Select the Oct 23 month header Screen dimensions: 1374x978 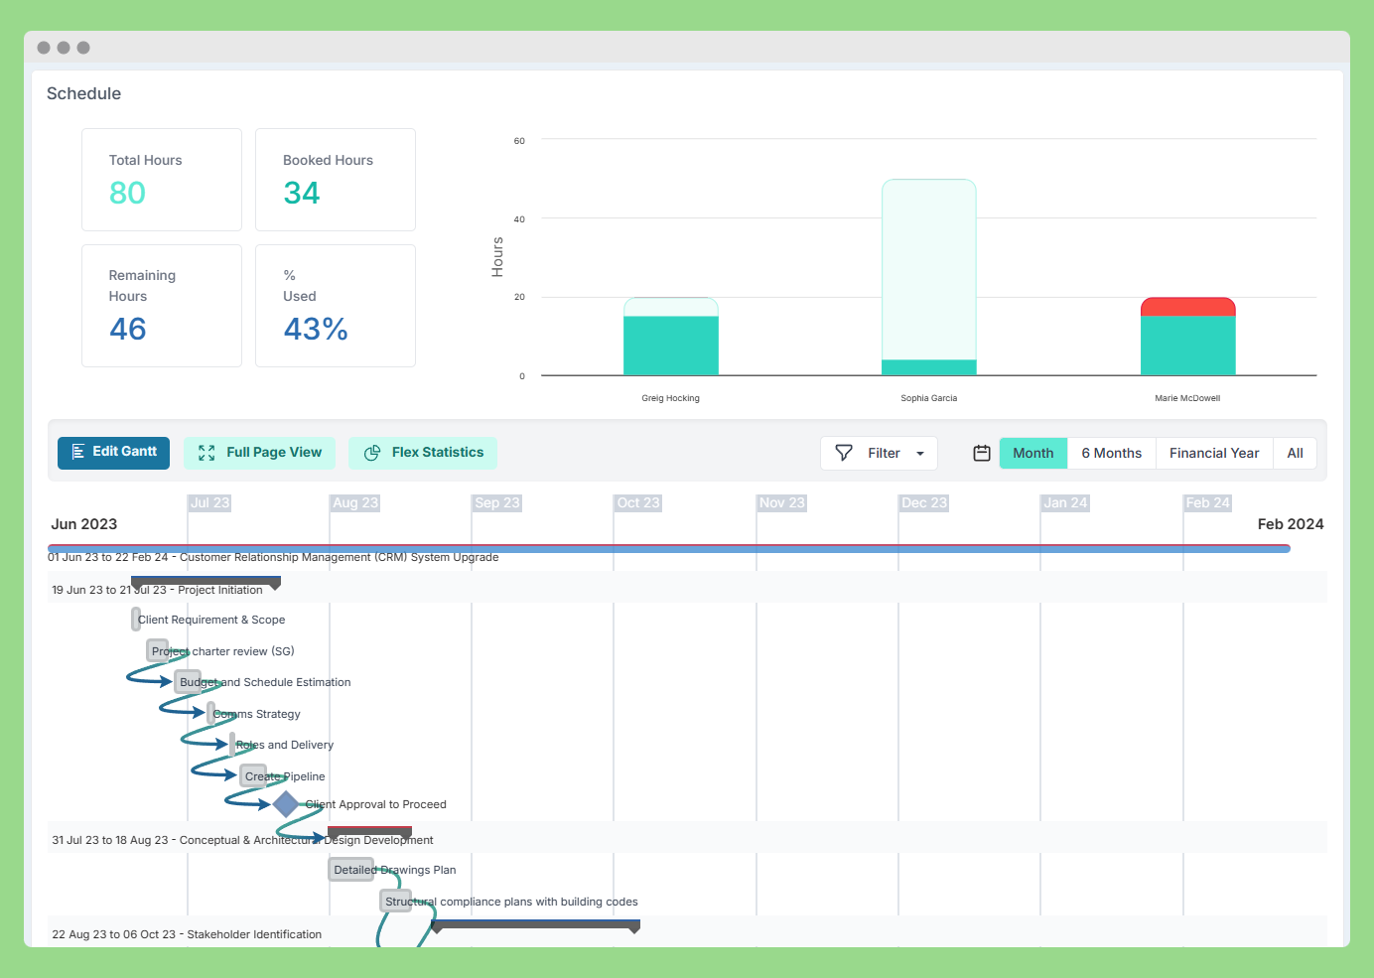638,502
